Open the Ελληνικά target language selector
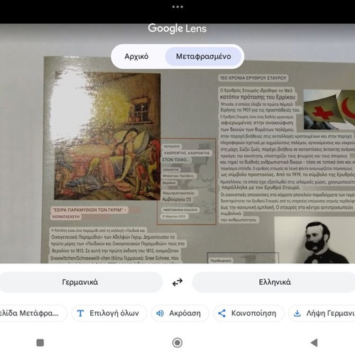This screenshot has width=355, height=355. (275, 282)
